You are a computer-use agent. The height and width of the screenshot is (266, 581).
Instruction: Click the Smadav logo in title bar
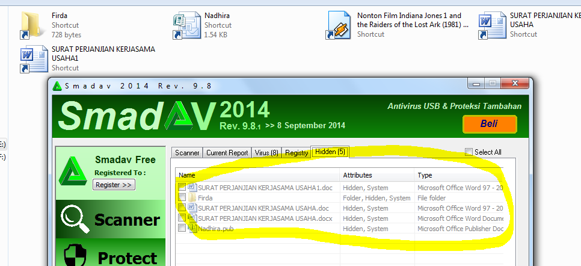[57, 86]
